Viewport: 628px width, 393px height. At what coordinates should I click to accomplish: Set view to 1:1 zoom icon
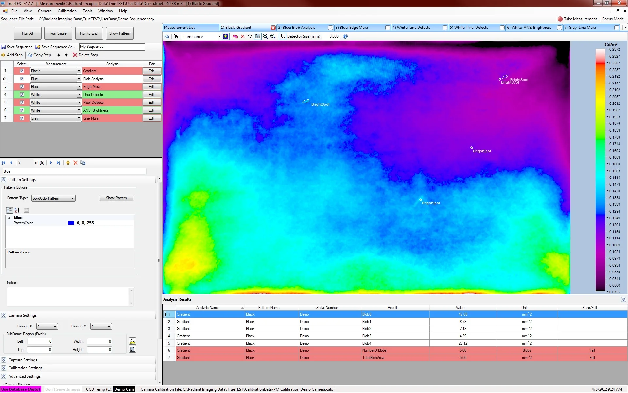coord(250,36)
